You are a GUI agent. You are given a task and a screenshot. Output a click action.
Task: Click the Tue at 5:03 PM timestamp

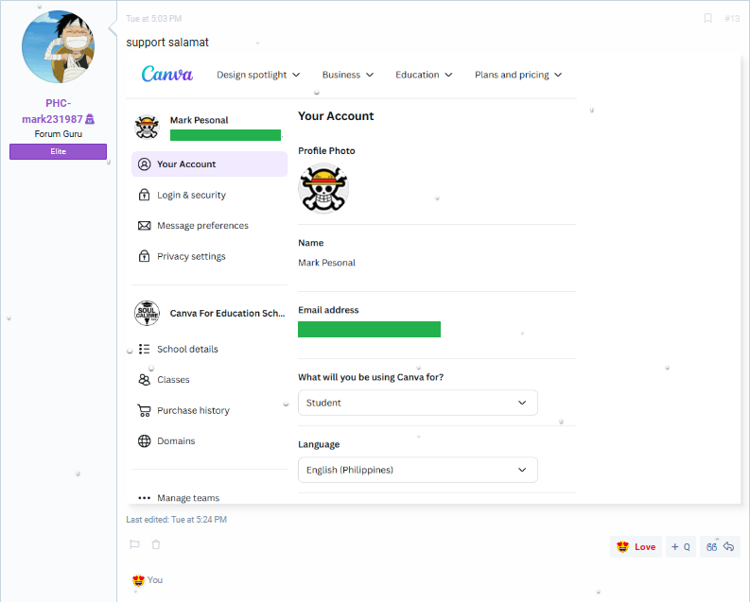coord(153,19)
